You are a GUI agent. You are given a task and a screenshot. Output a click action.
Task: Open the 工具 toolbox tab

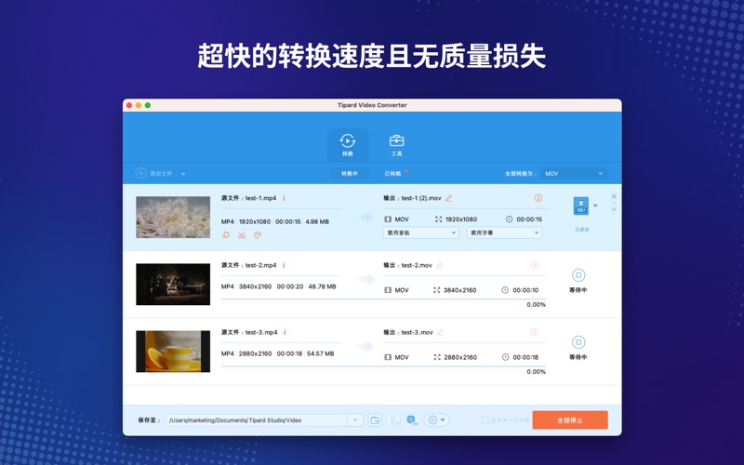tap(396, 144)
